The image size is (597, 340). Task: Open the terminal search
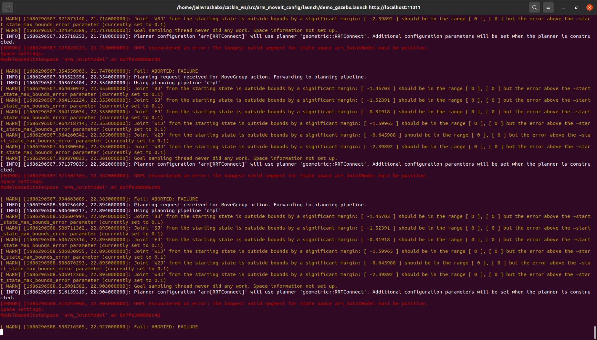pos(535,7)
